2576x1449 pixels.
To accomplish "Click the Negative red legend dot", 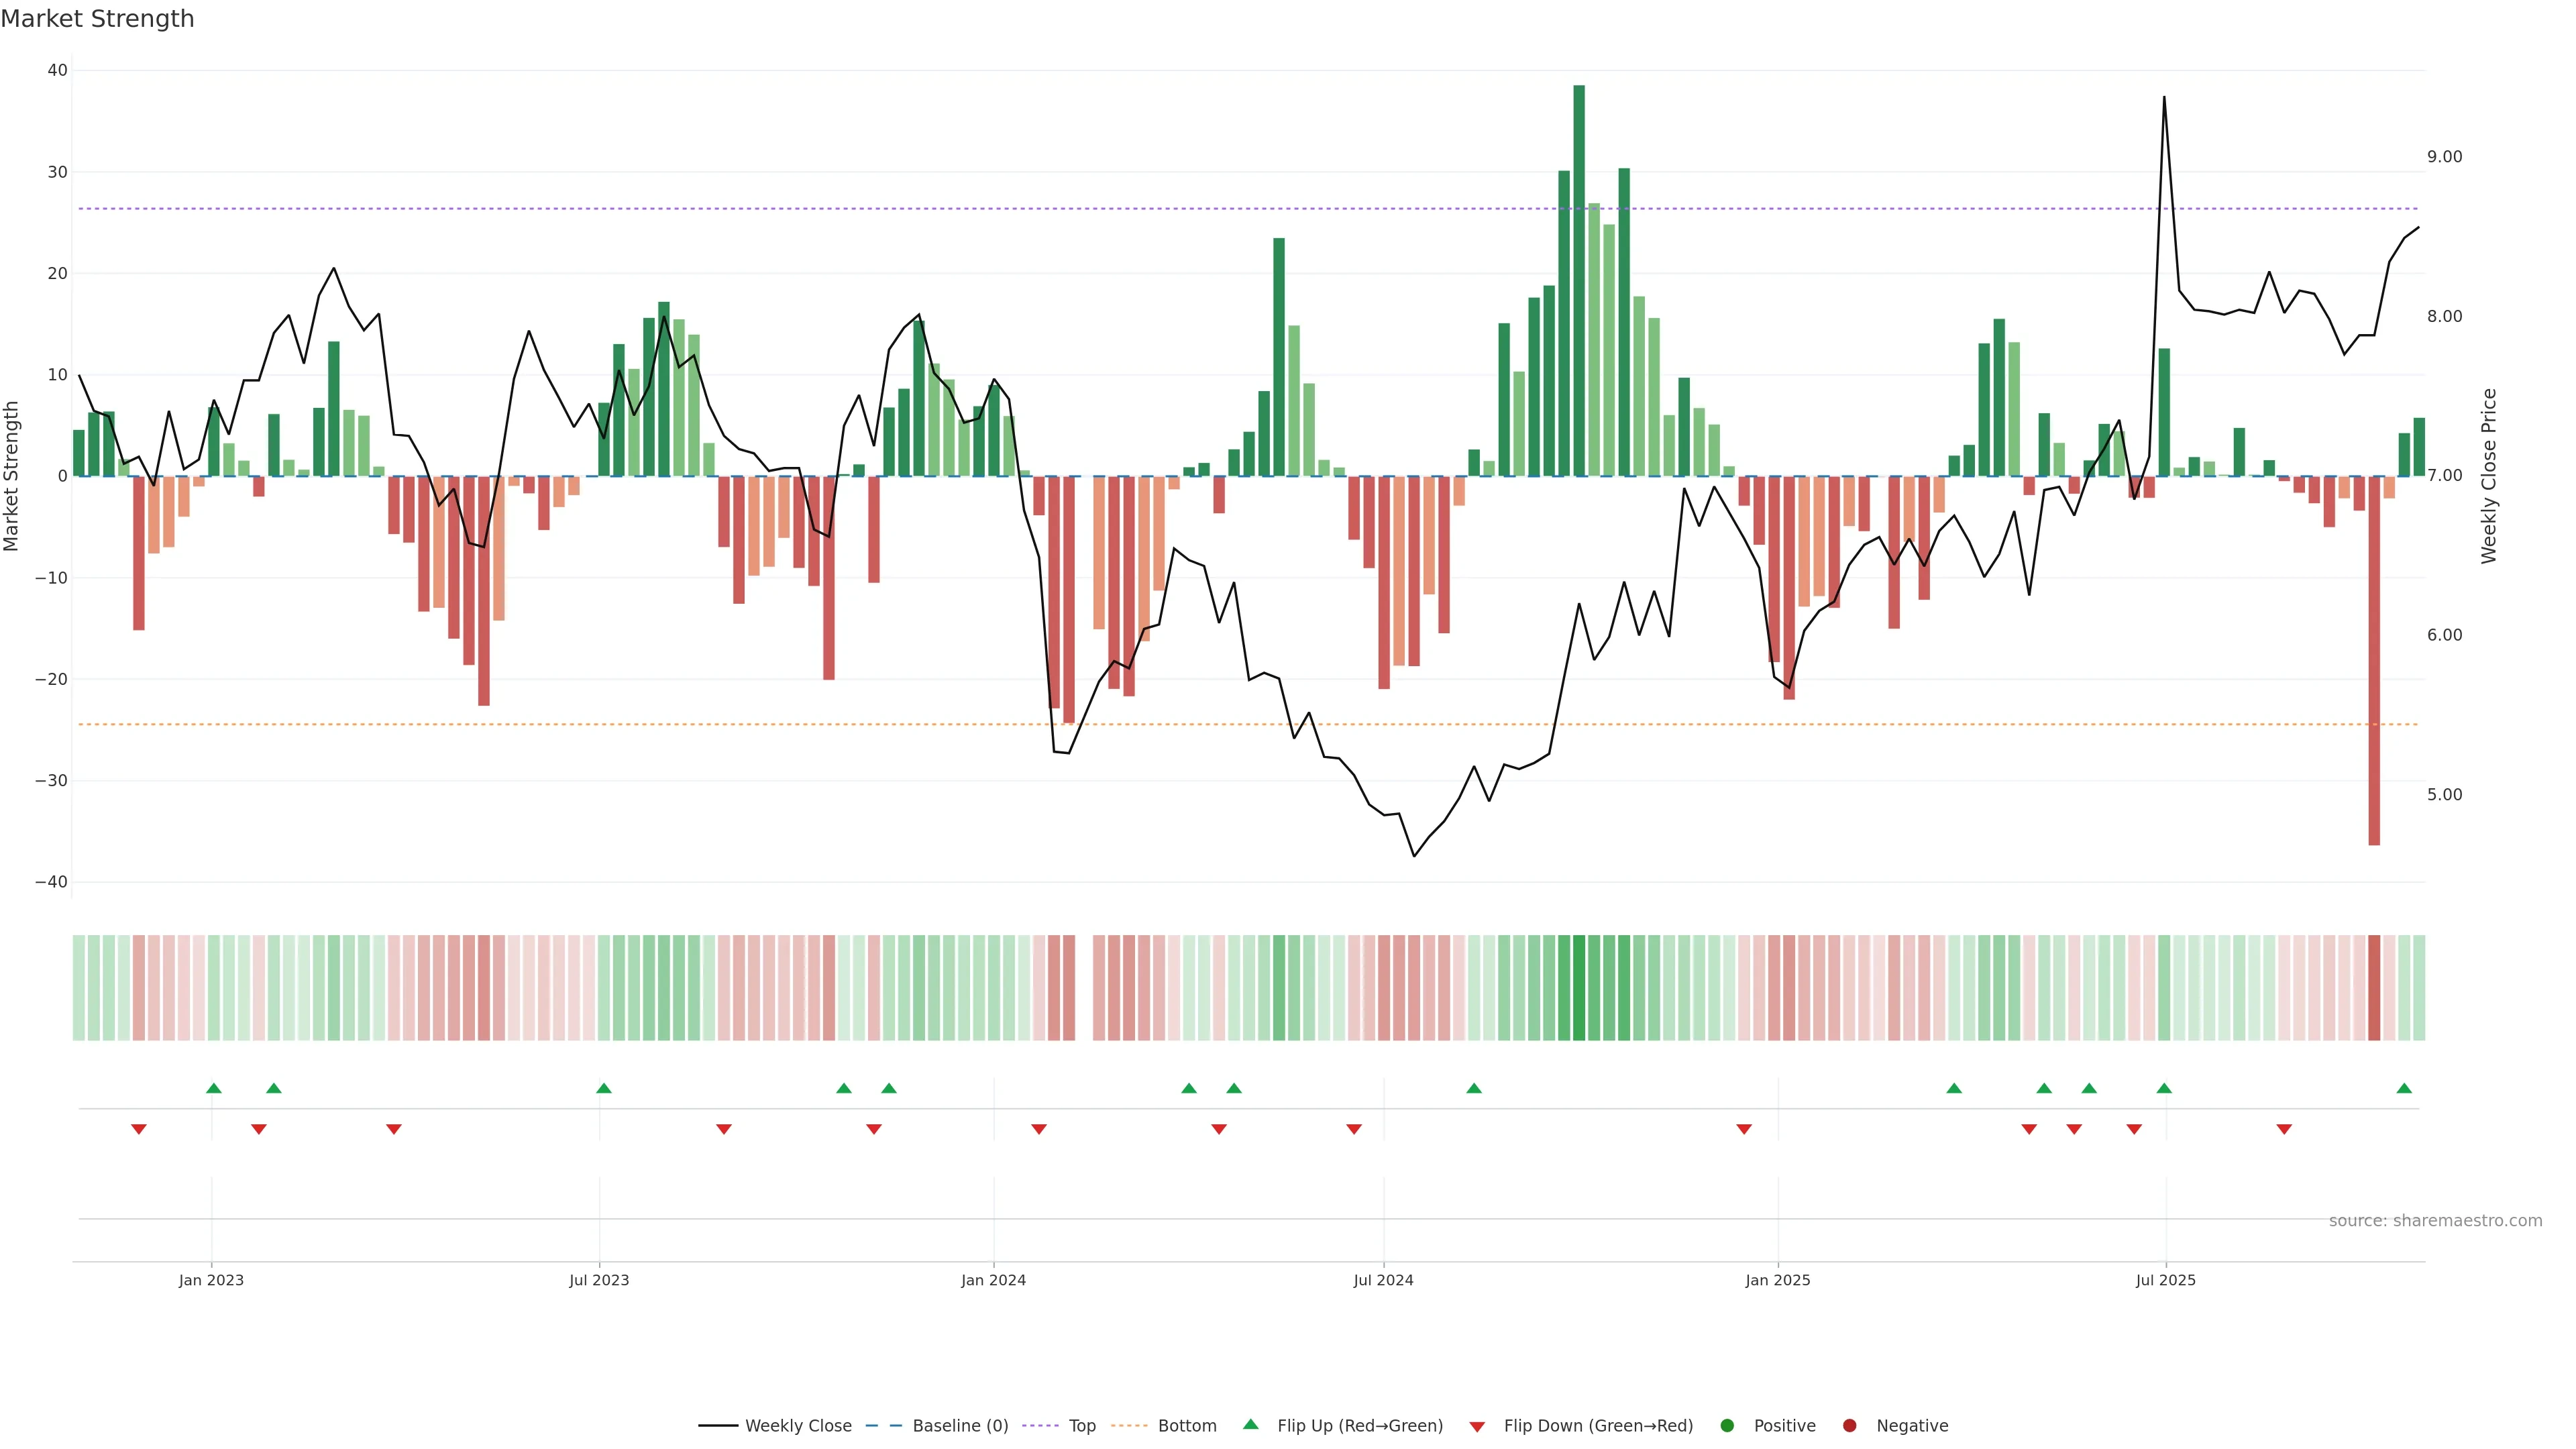I will 1849,1426.
